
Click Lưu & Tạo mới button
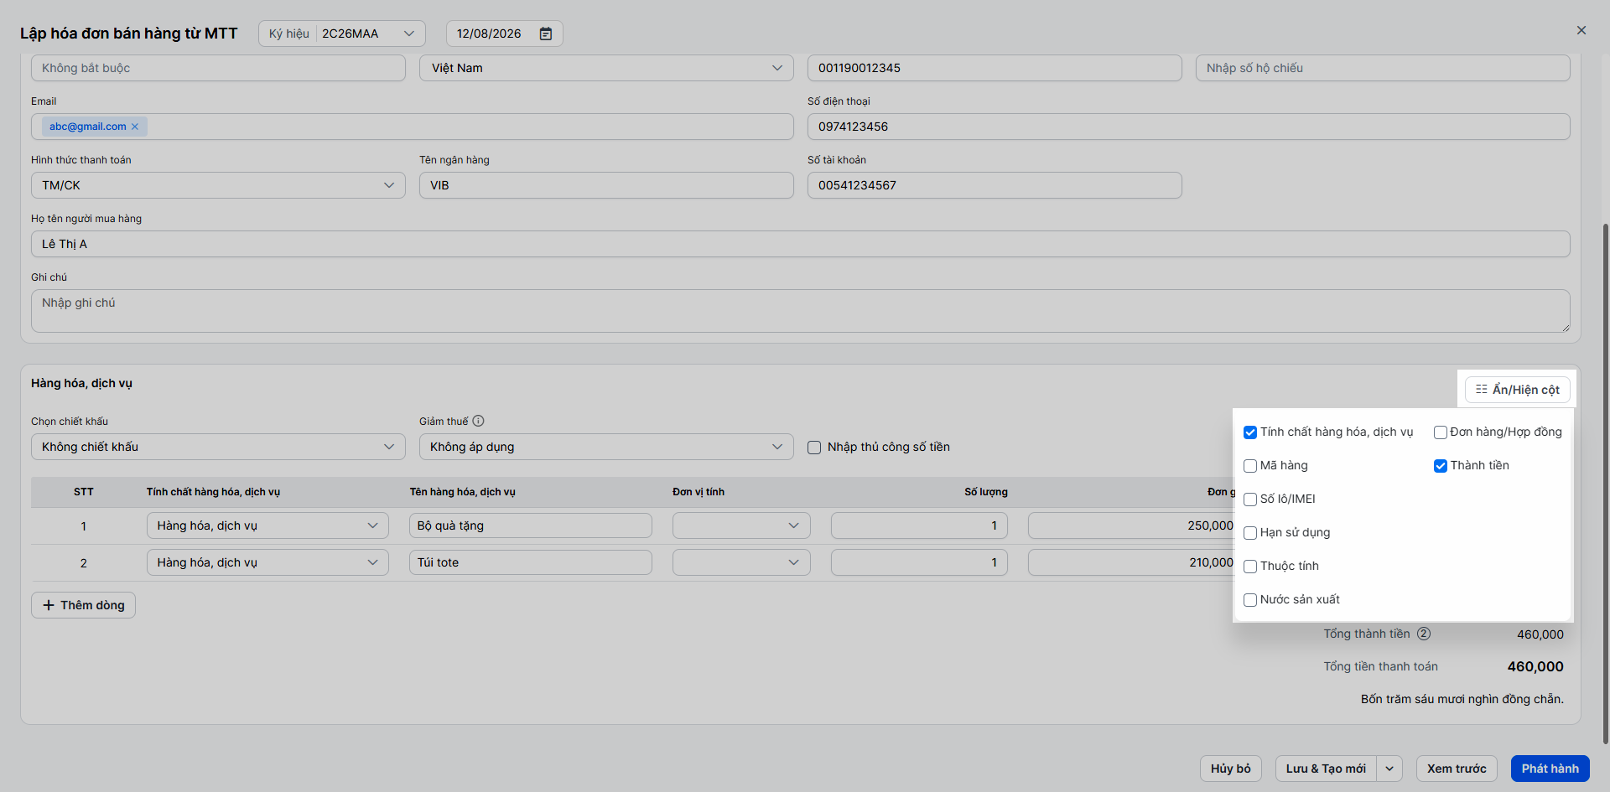tap(1326, 769)
